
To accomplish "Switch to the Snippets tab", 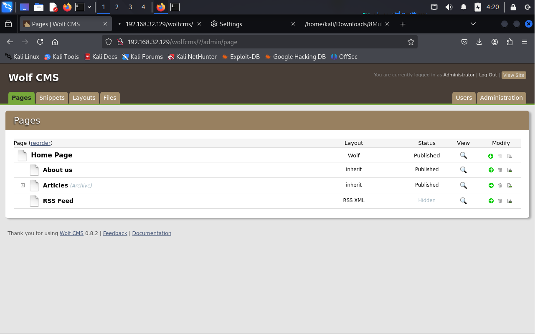I will [52, 98].
